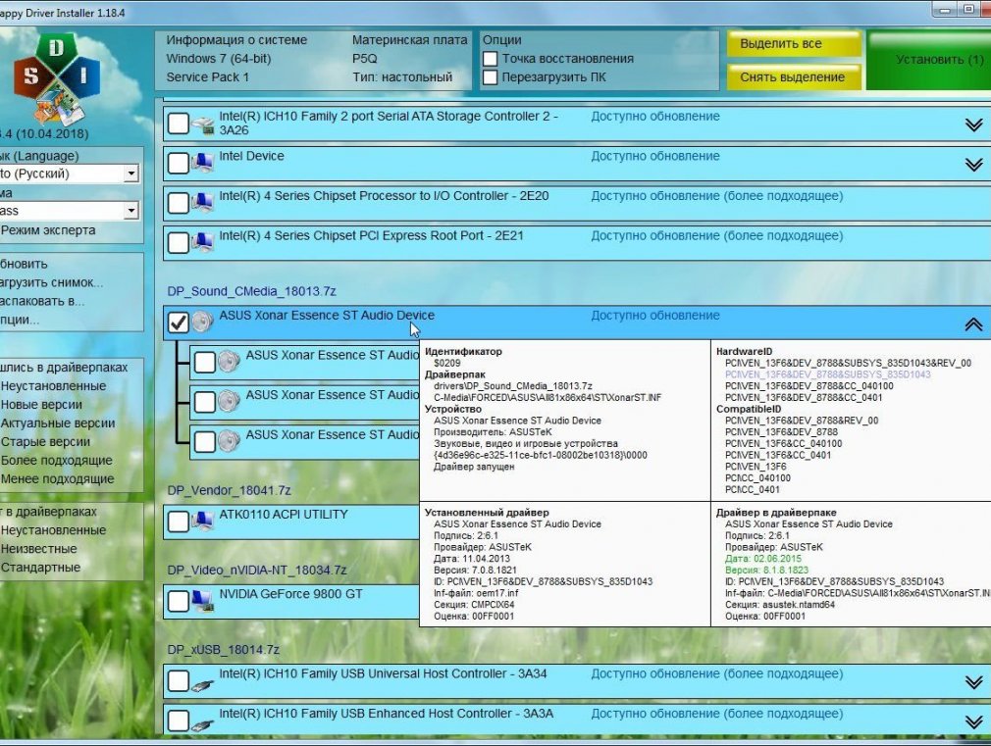
Task: Click the DP_xUSB_18014.7z driverpack label
Action: (223, 649)
